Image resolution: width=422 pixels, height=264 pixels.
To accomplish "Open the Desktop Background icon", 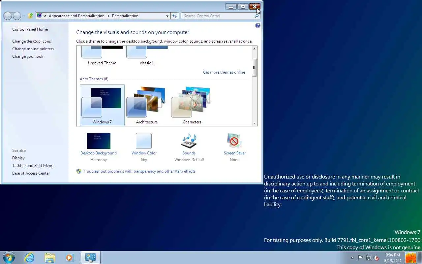I will (99, 141).
